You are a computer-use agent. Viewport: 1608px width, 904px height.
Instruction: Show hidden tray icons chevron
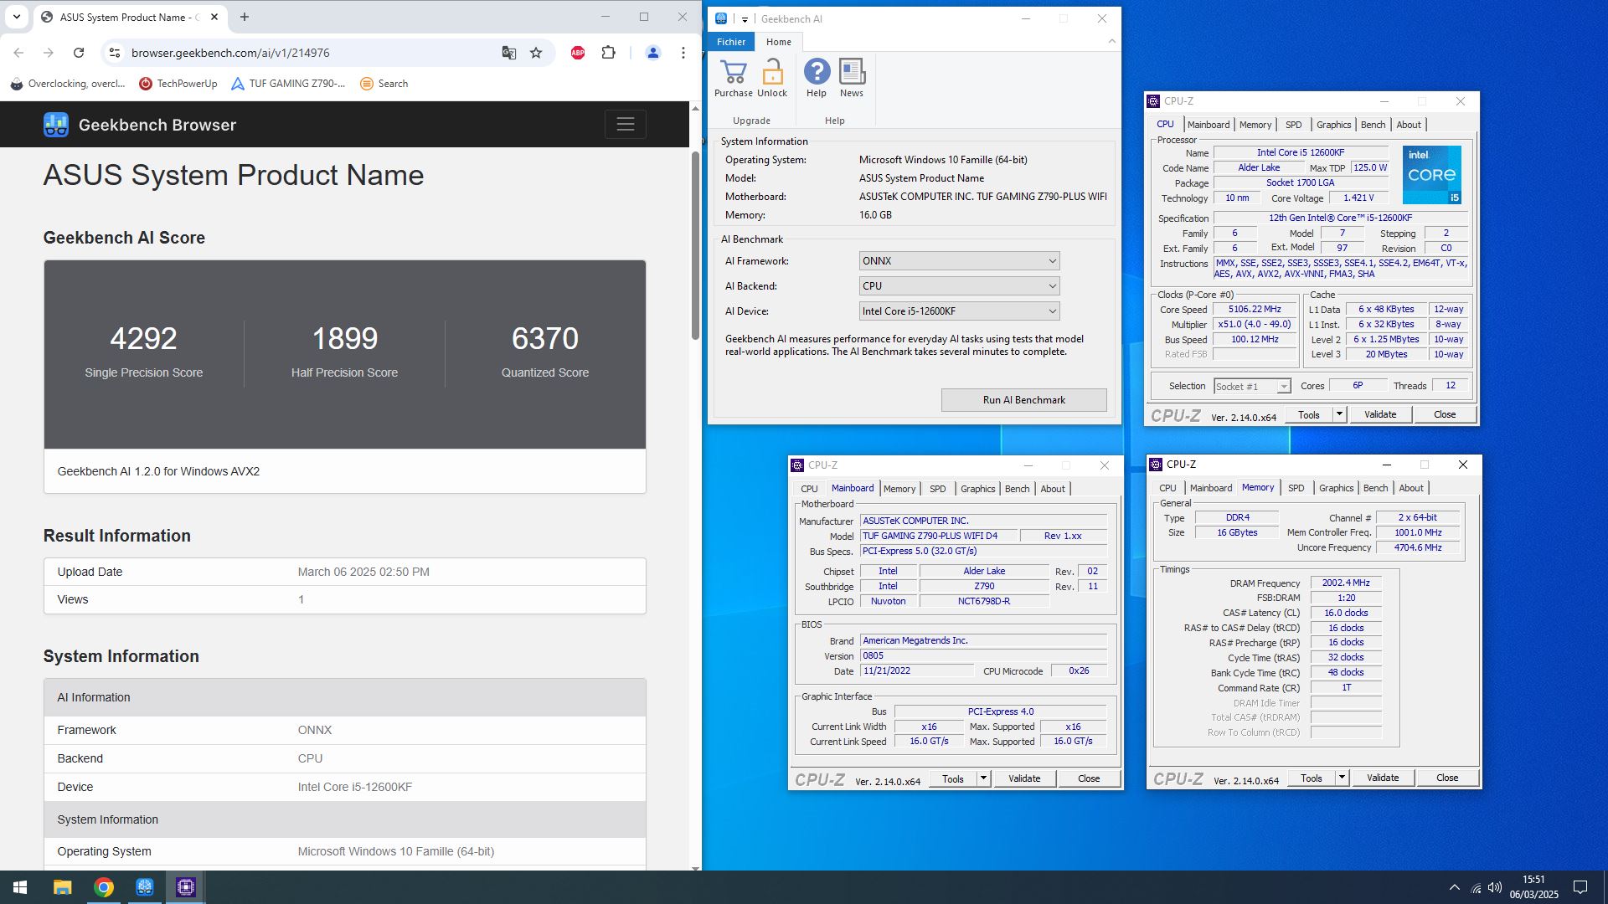click(1455, 887)
